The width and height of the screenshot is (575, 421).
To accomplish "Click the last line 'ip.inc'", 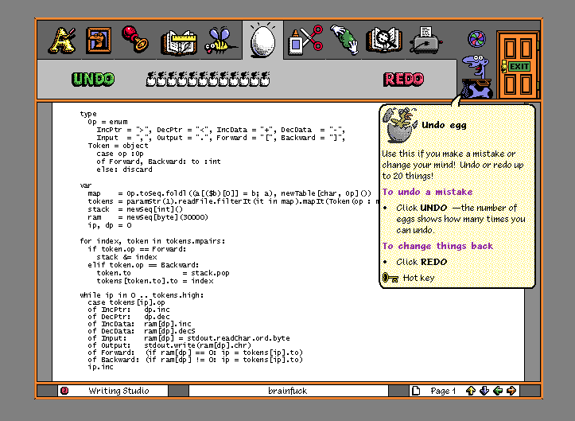I will (101, 367).
